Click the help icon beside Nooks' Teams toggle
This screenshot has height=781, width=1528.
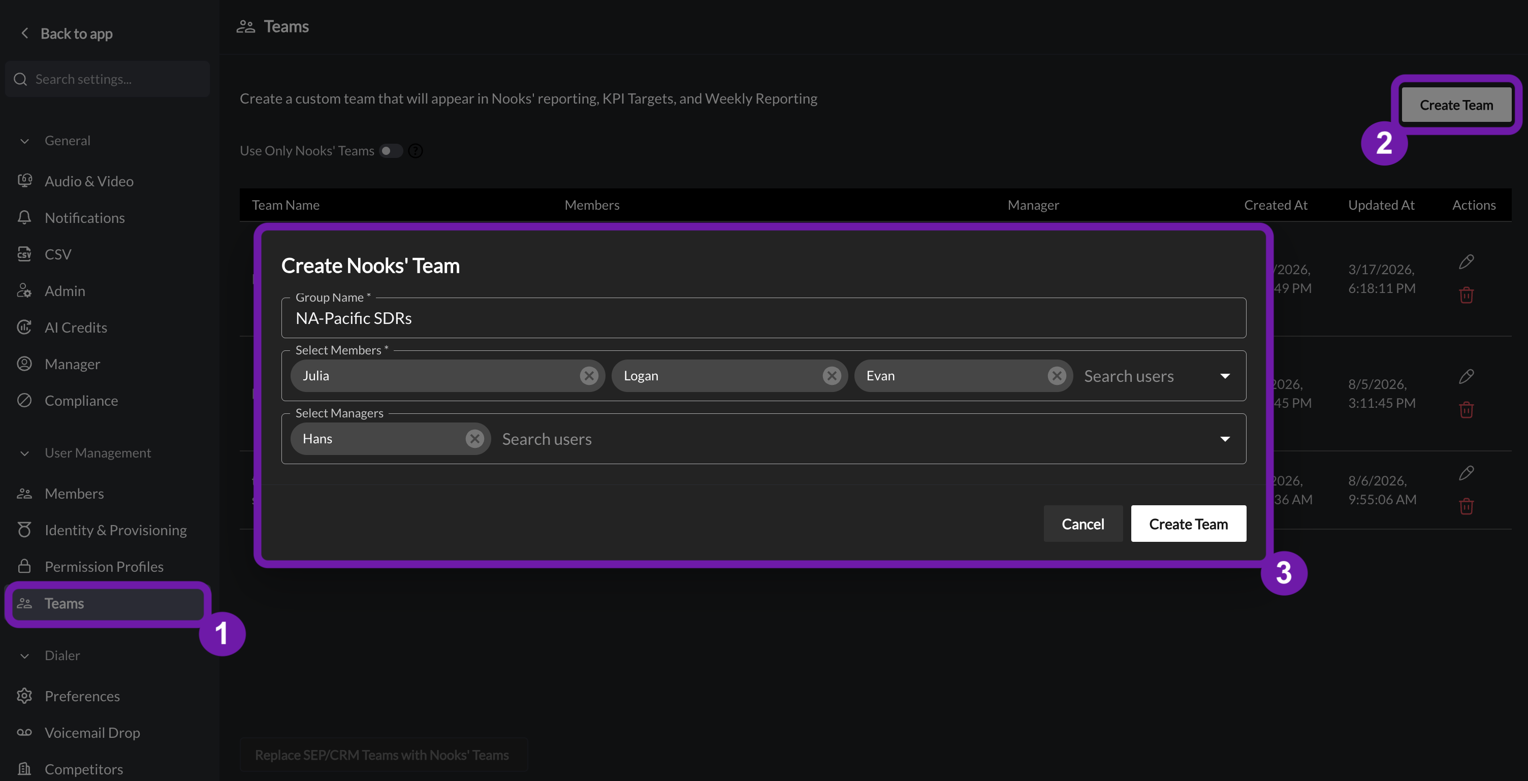[x=416, y=151]
